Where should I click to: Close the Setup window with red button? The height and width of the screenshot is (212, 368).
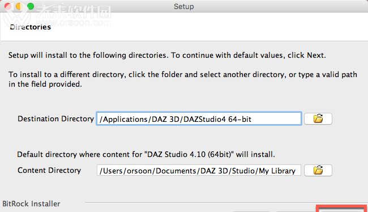(8, 6)
